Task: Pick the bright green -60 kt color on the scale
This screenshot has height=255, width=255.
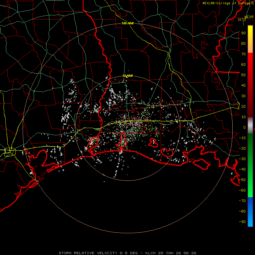Action: pyautogui.click(x=250, y=190)
